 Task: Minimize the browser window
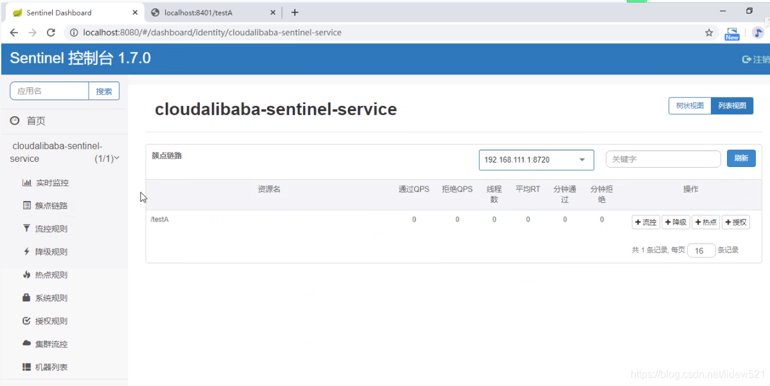723,11
